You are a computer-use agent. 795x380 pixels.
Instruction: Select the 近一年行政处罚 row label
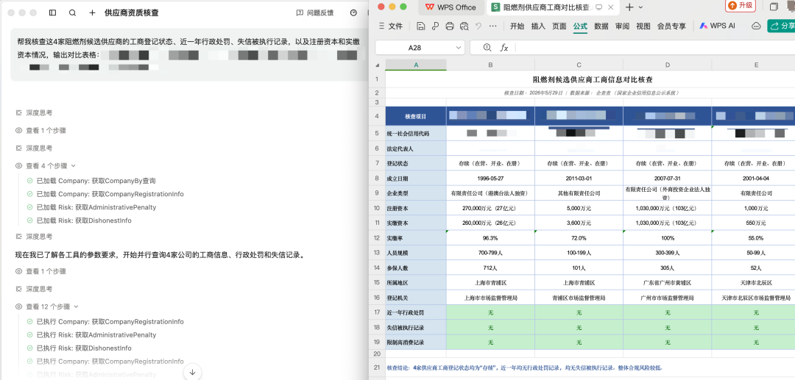[x=416, y=312]
